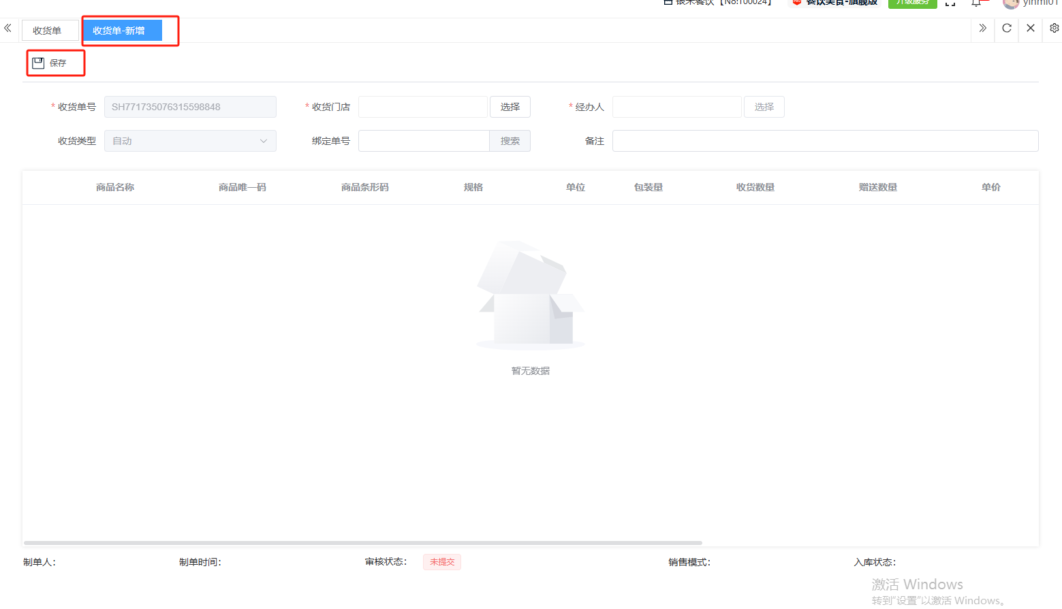The height and width of the screenshot is (609, 1062).
Task: Select the 收货单-新增 tab
Action: pyautogui.click(x=119, y=31)
